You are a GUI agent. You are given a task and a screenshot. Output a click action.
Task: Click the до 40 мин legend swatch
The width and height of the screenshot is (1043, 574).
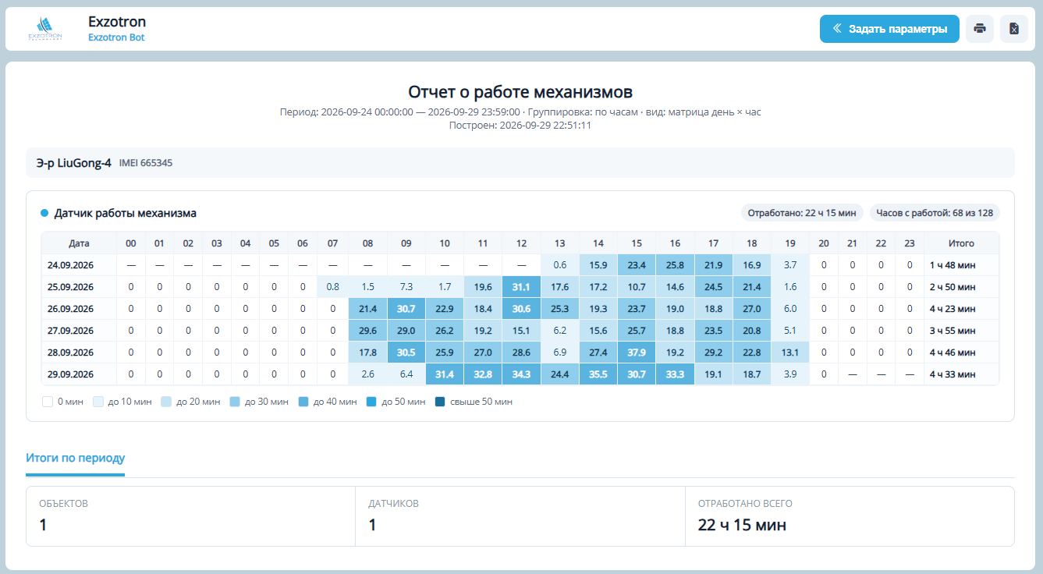tap(303, 402)
